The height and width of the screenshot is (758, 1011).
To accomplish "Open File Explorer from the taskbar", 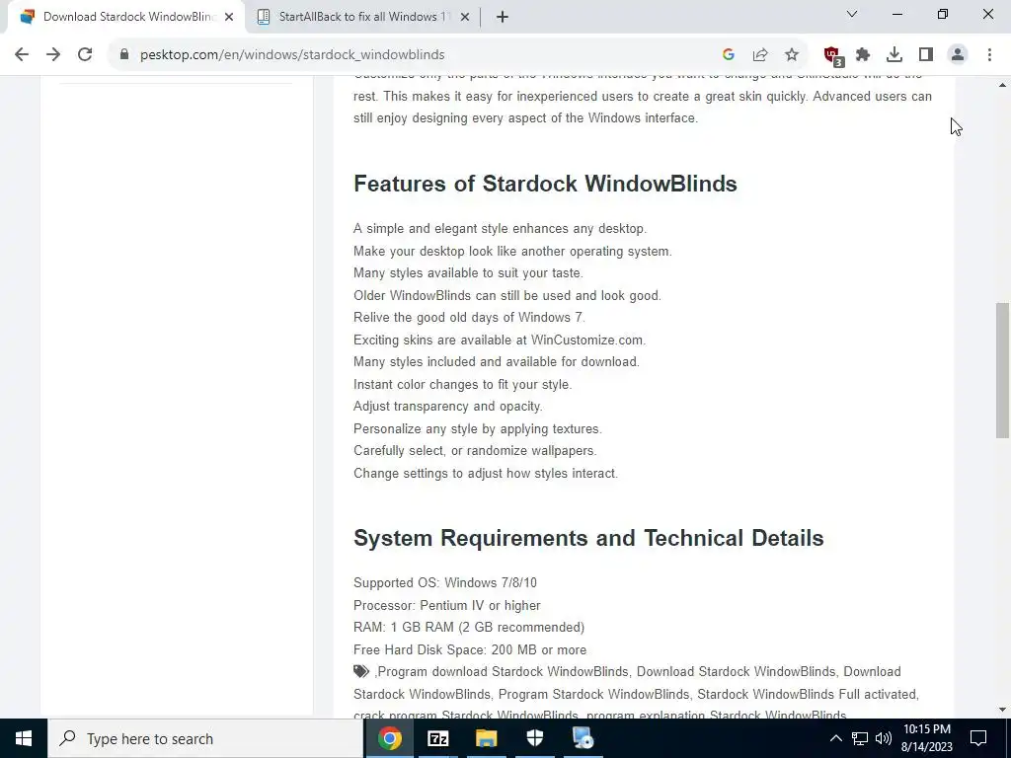I will coord(487,738).
